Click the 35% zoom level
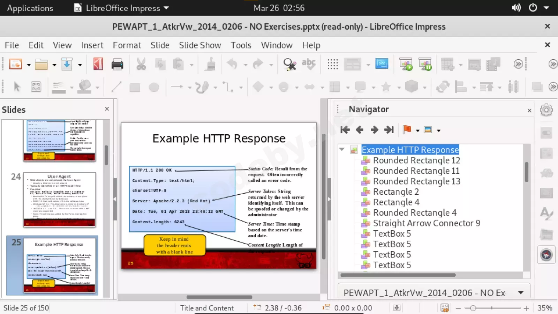Screen dimensions: 558x314 point(545,308)
